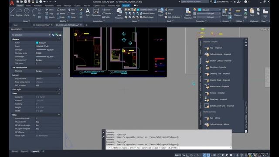Expand the Draw panel flyout

(26, 21)
